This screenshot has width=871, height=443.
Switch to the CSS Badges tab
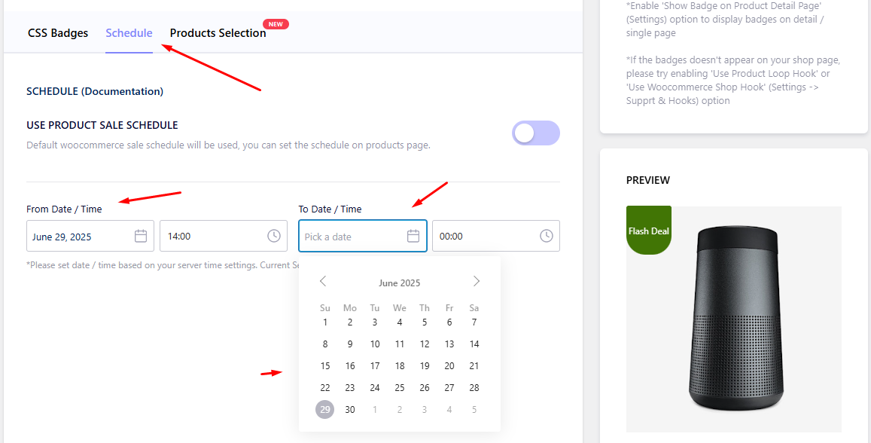58,33
